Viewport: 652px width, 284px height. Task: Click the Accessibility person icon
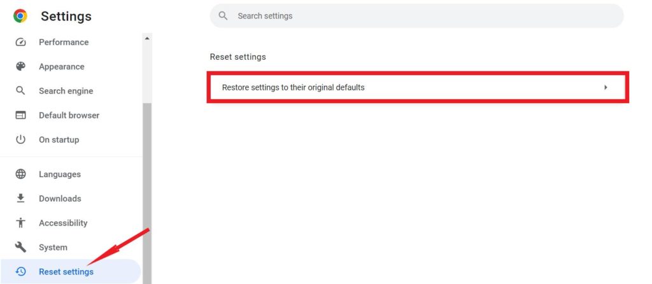(21, 223)
